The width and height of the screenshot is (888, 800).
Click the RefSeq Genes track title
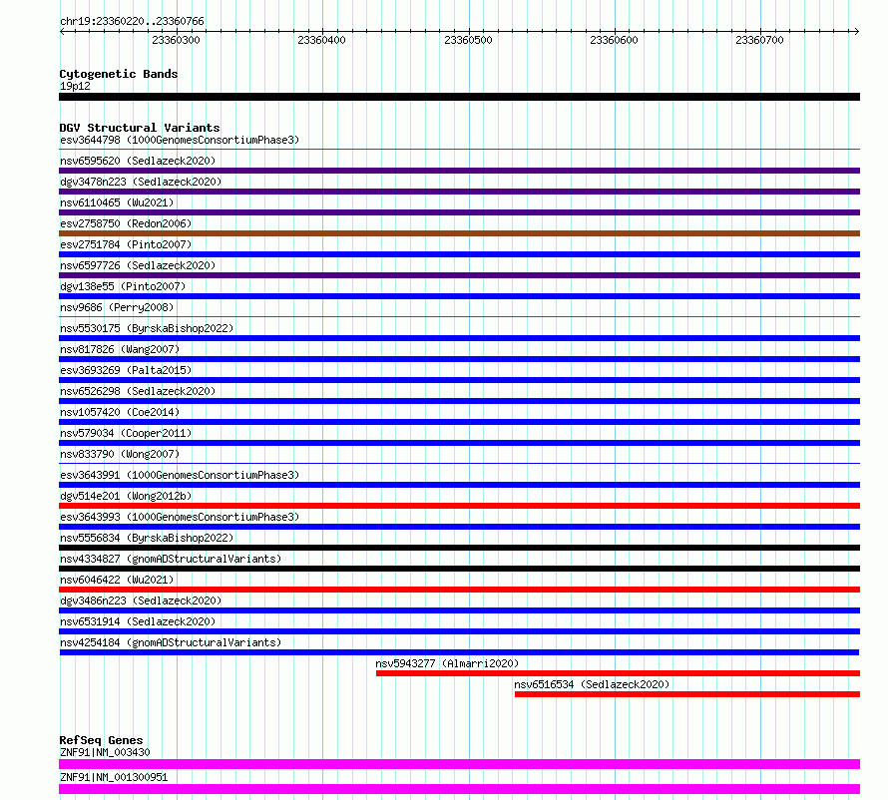coord(102,740)
